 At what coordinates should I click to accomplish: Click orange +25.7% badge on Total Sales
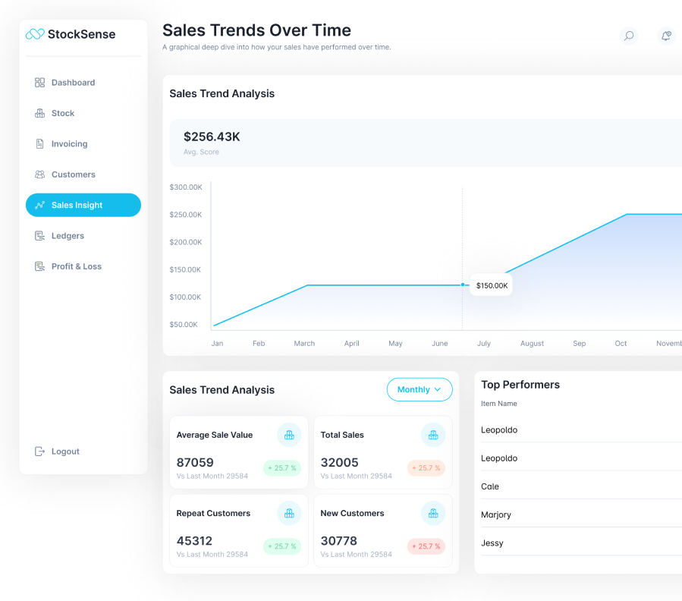coord(426,468)
